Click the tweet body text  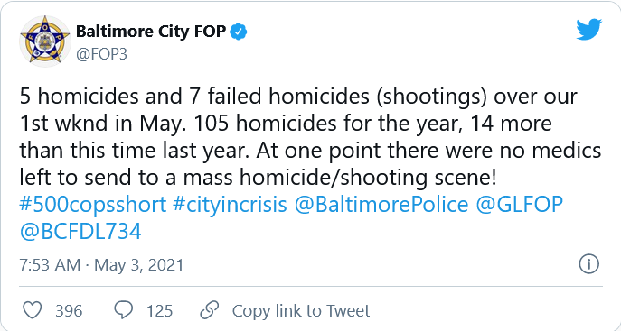pyautogui.click(x=311, y=137)
